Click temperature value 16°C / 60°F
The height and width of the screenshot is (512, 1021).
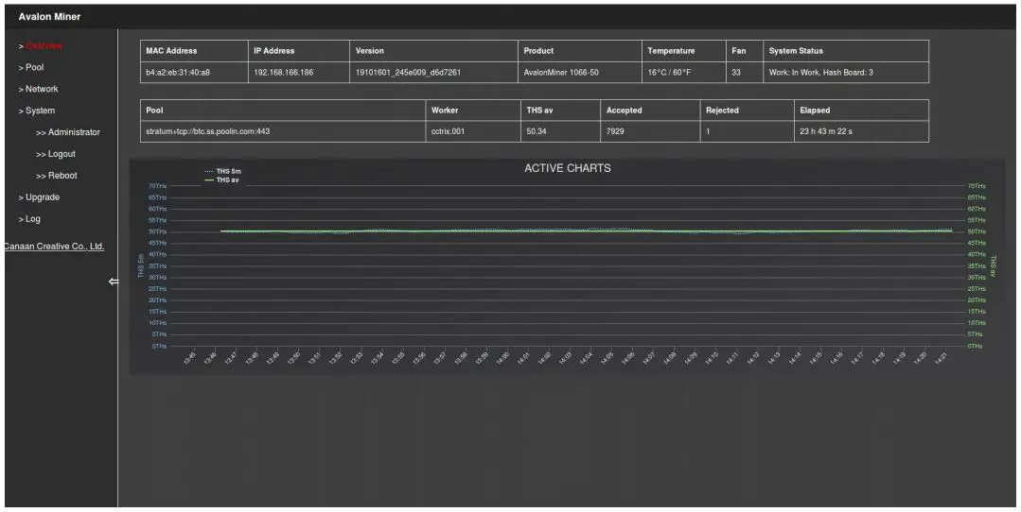[x=669, y=73]
